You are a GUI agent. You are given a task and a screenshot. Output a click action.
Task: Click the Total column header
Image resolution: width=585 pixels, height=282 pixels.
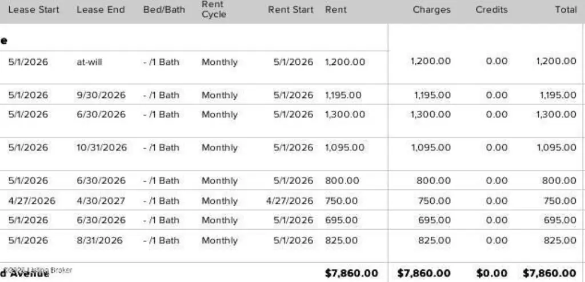point(566,10)
